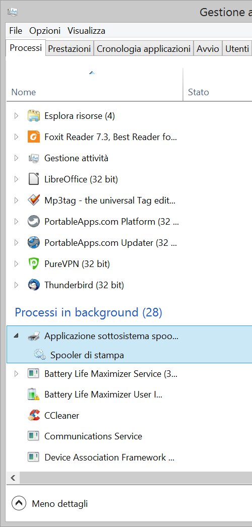Click the horizontal scrollbar left arrow
Image resolution: width=252 pixels, height=527 pixels.
pos(13,478)
